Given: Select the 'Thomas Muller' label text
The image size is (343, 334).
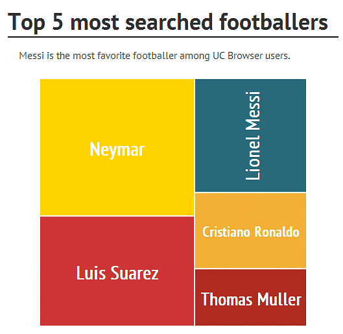Looking at the screenshot, I should pyautogui.click(x=251, y=299).
